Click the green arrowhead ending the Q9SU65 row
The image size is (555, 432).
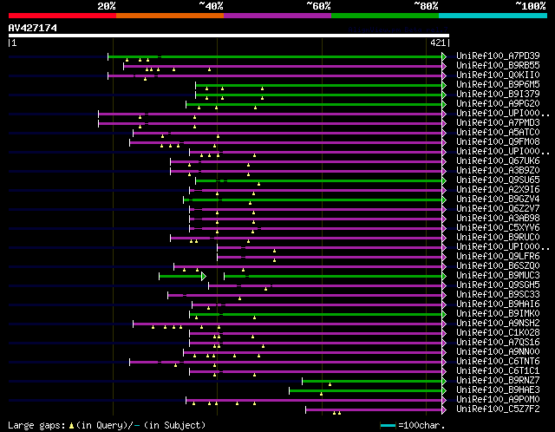click(x=444, y=181)
